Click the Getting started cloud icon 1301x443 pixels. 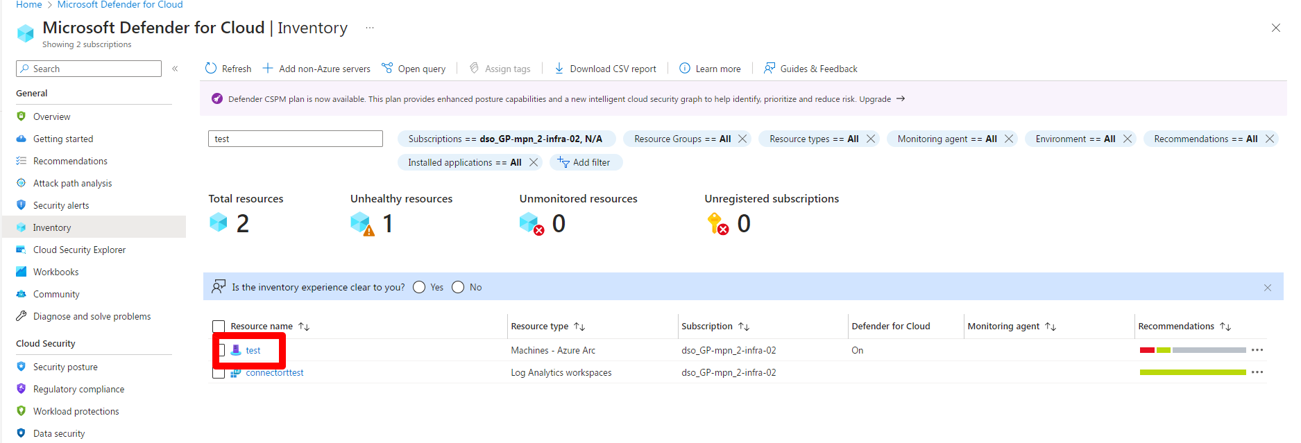(22, 139)
